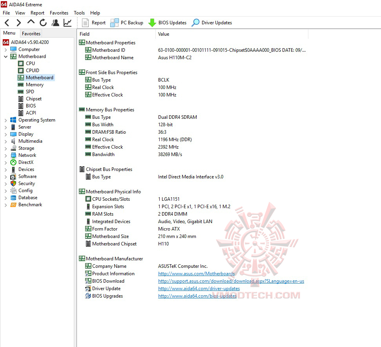The image size is (381, 347).
Task: Select the Motherboard Name row
Action: point(193,58)
